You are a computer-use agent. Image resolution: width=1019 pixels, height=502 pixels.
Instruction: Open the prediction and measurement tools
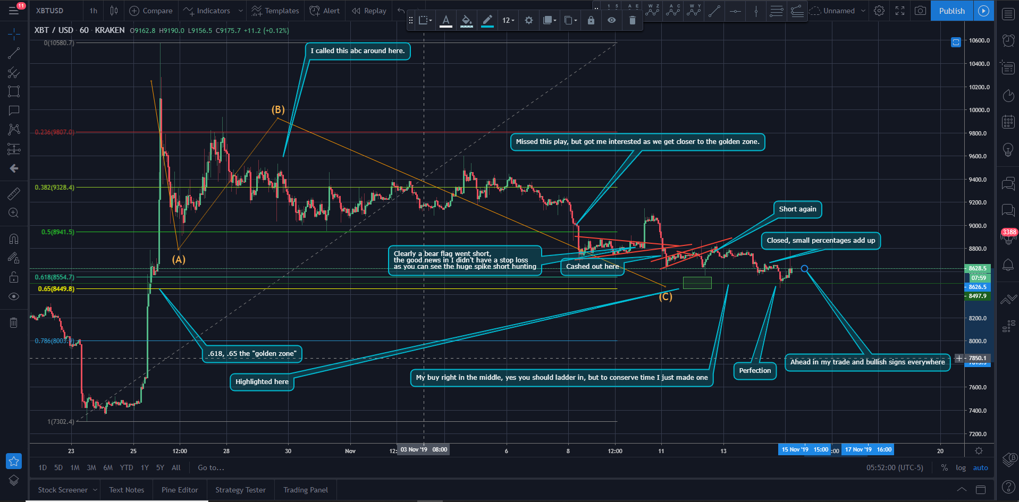(14, 149)
